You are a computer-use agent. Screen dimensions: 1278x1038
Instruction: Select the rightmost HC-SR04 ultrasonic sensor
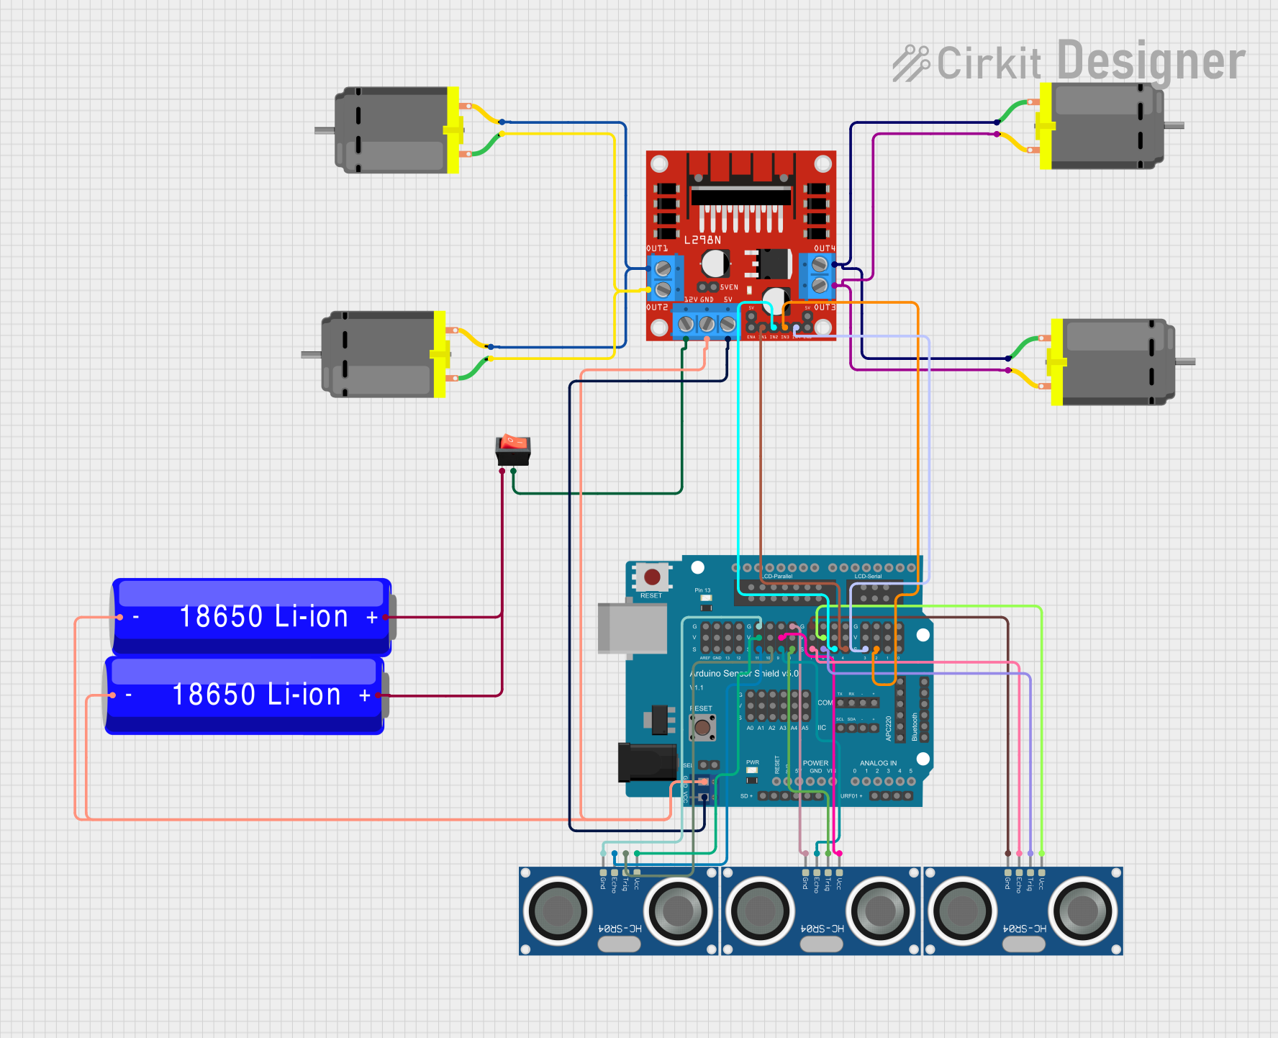pyautogui.click(x=1023, y=911)
